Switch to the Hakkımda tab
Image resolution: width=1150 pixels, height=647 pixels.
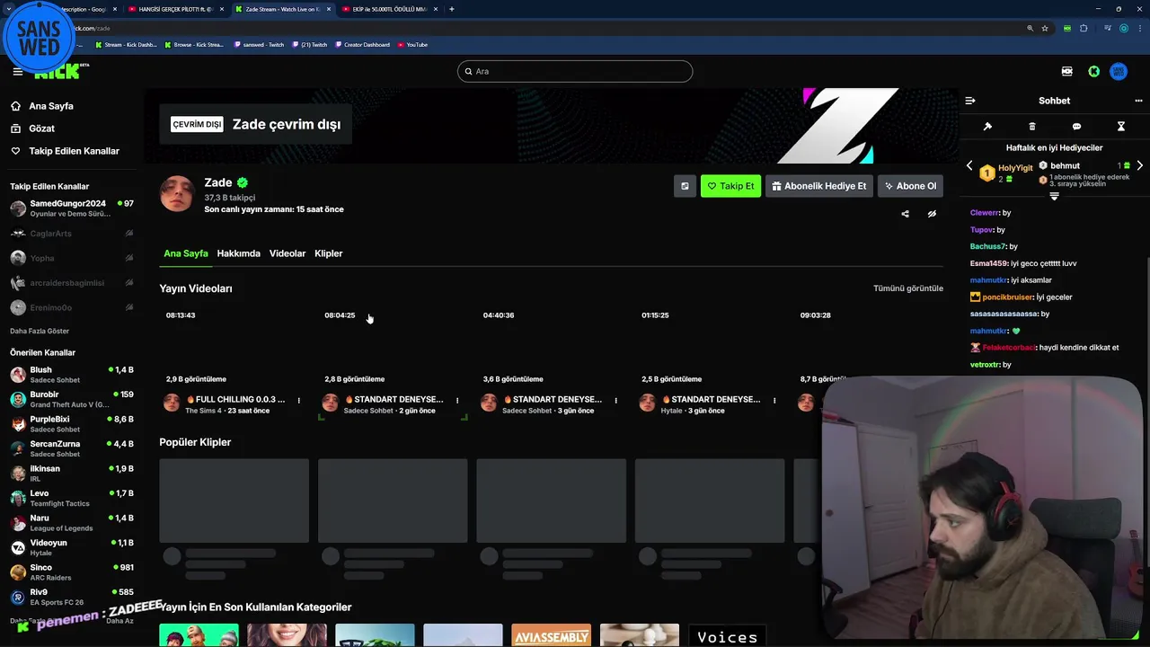pyautogui.click(x=238, y=253)
